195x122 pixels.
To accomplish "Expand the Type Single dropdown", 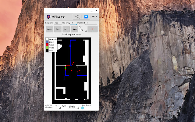I will click(x=73, y=107).
